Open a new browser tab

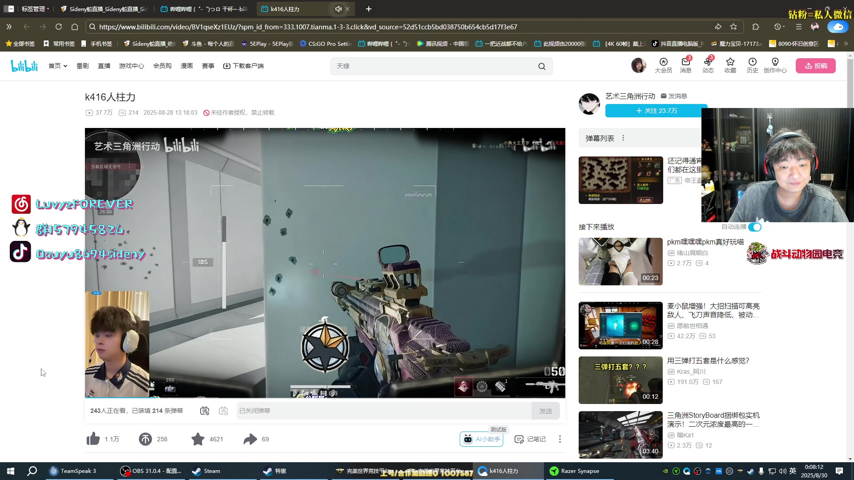pos(368,9)
